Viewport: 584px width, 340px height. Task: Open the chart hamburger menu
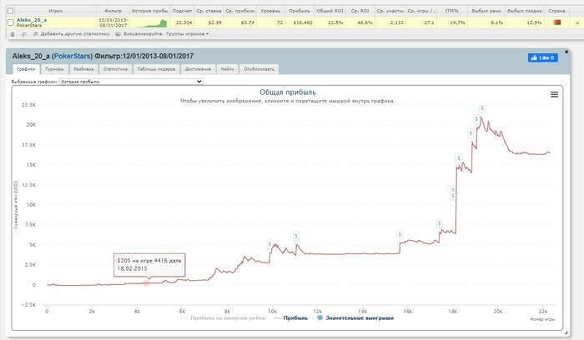(x=554, y=94)
